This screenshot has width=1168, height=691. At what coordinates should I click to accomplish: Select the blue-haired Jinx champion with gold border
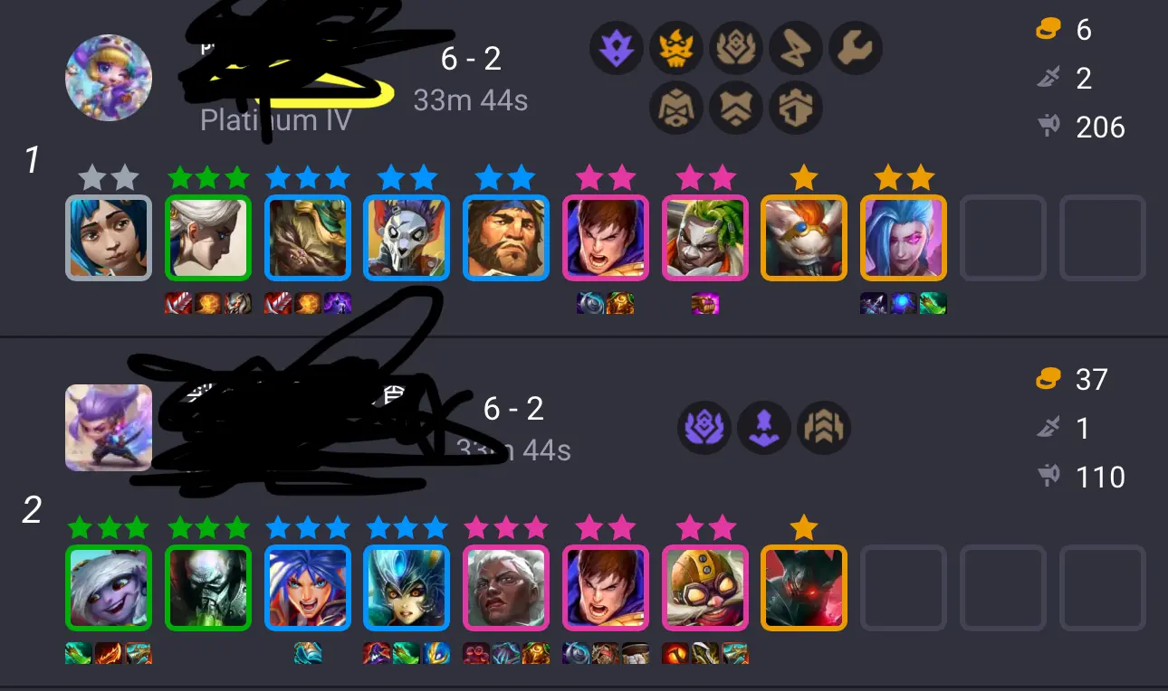point(904,238)
